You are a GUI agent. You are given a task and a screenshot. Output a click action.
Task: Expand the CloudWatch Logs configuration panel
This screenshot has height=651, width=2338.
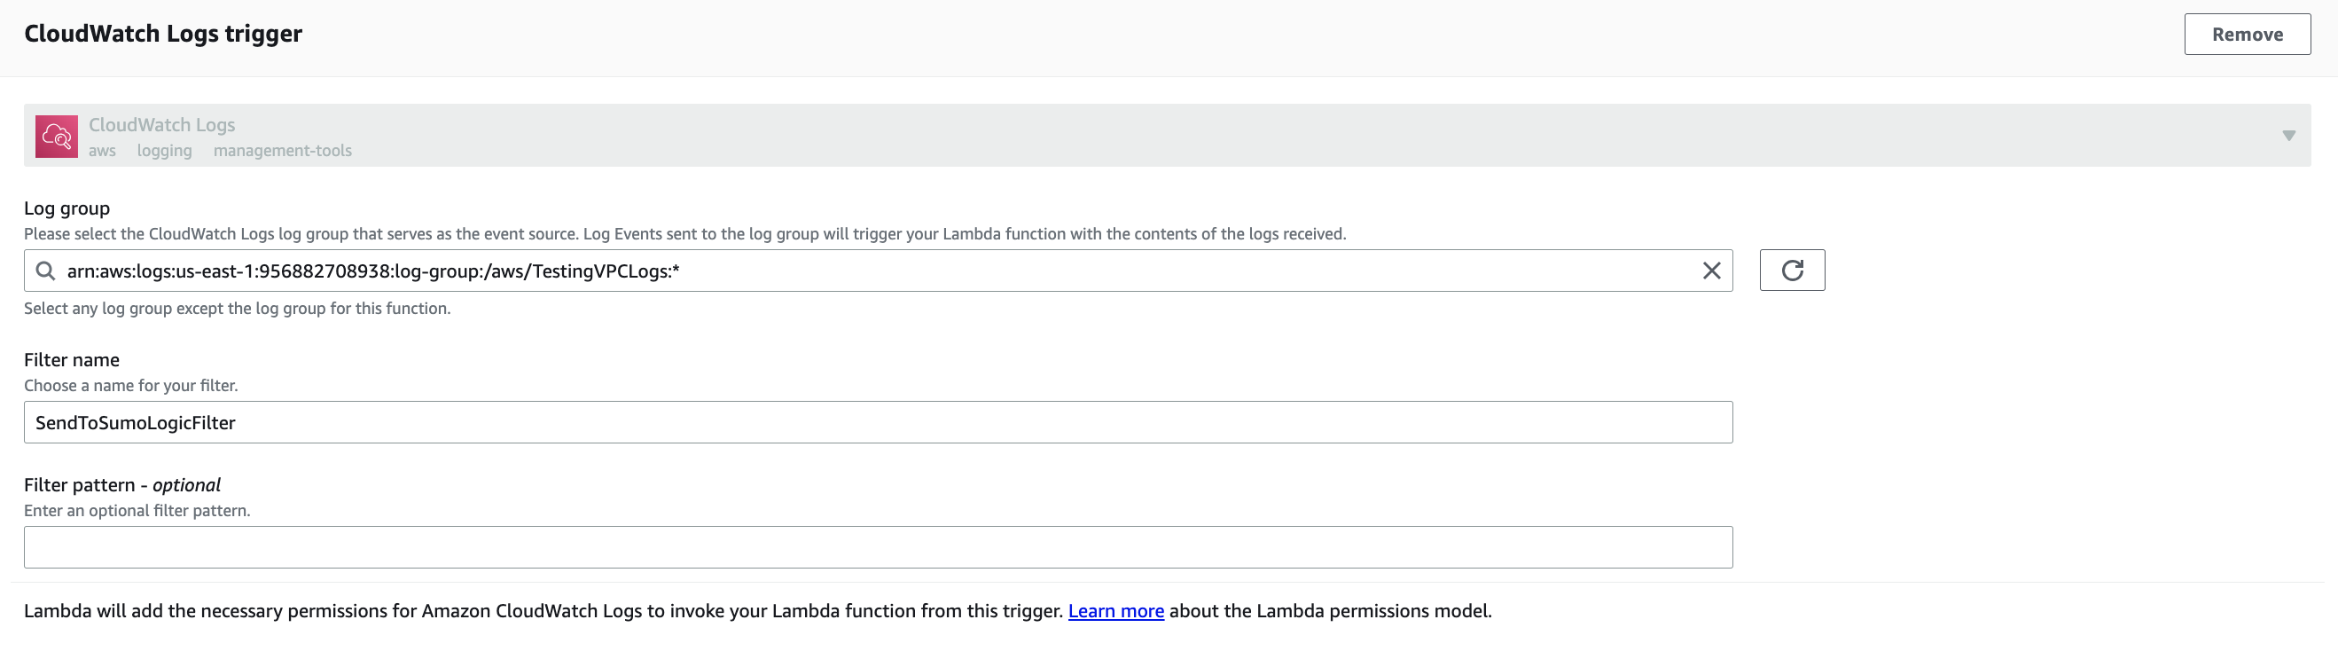pyautogui.click(x=2288, y=137)
